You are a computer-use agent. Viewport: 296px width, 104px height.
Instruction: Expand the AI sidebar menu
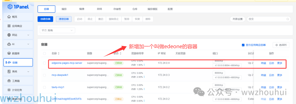18,44
